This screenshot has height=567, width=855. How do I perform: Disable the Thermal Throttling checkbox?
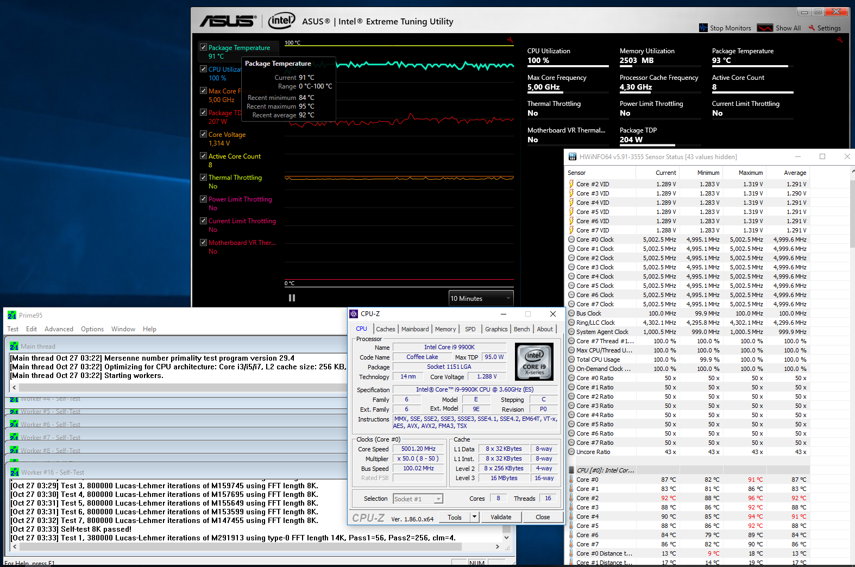(203, 177)
